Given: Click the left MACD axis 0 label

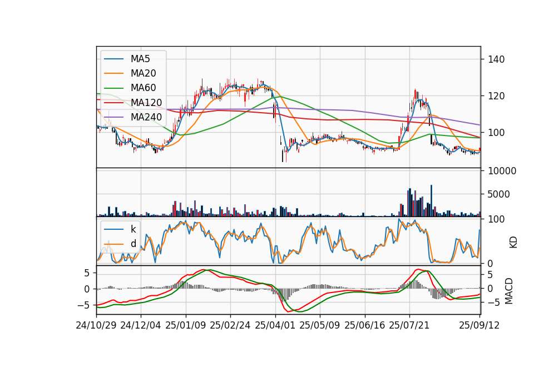Looking at the screenshot, I should [87, 289].
